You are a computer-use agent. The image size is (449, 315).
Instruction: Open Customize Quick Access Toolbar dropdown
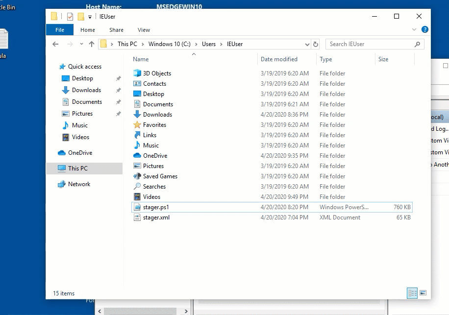[90, 17]
